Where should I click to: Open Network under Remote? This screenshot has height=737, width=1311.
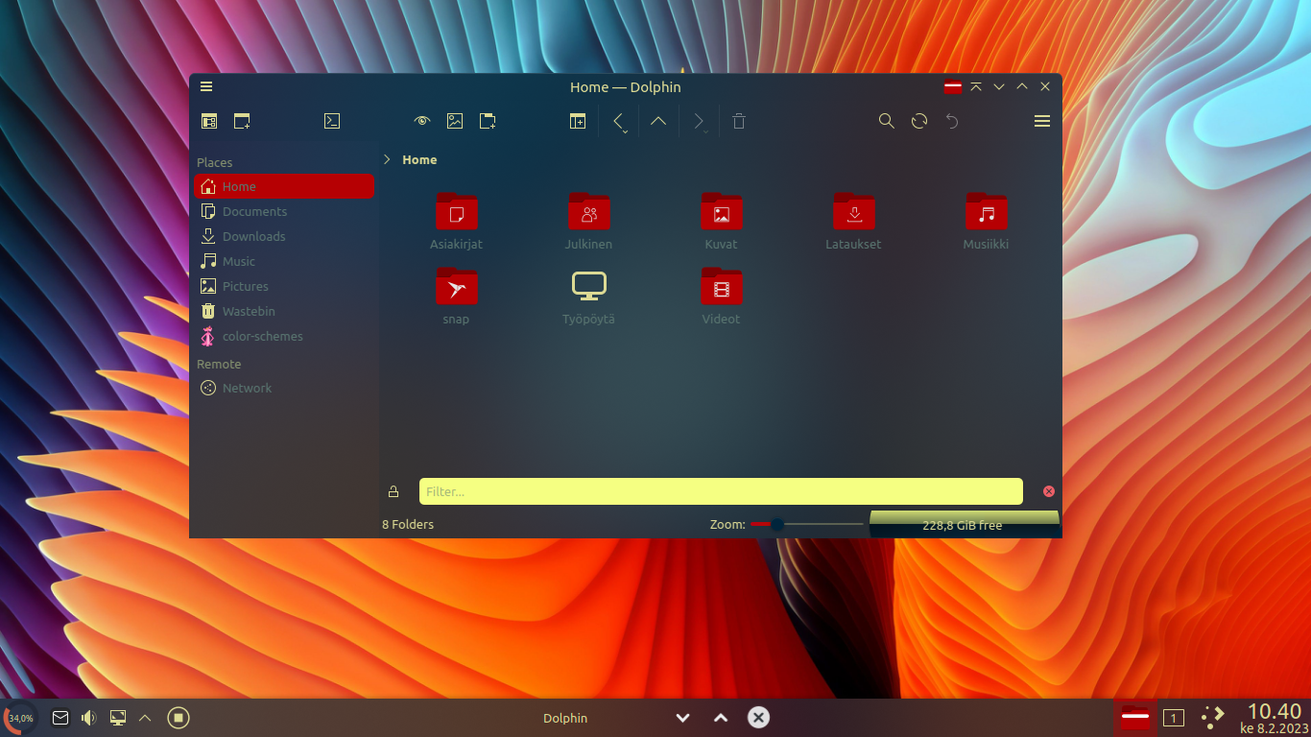(x=284, y=388)
